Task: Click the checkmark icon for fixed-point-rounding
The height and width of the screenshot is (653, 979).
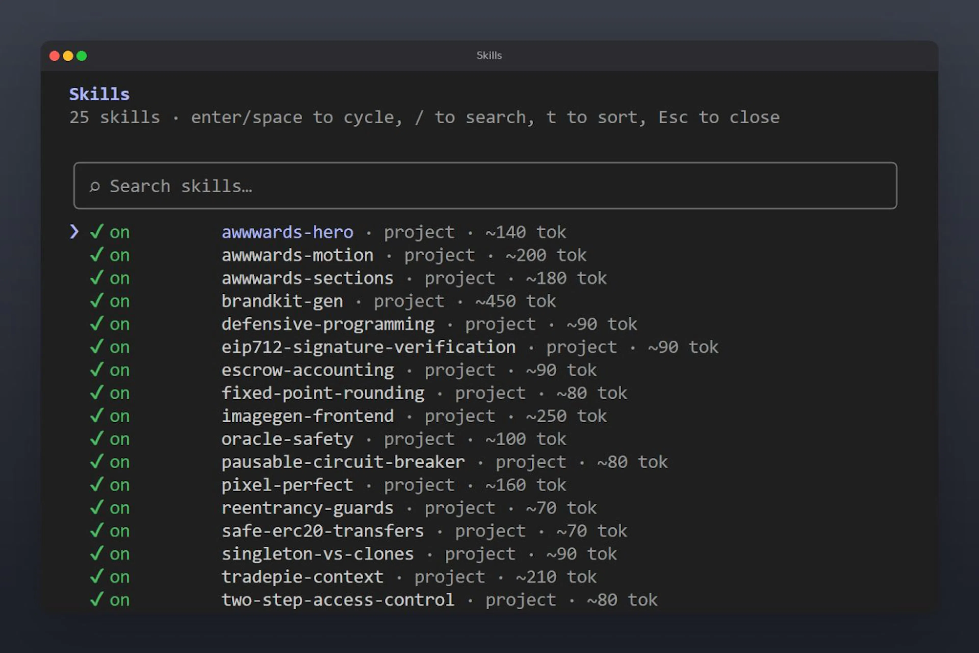Action: [x=97, y=392]
